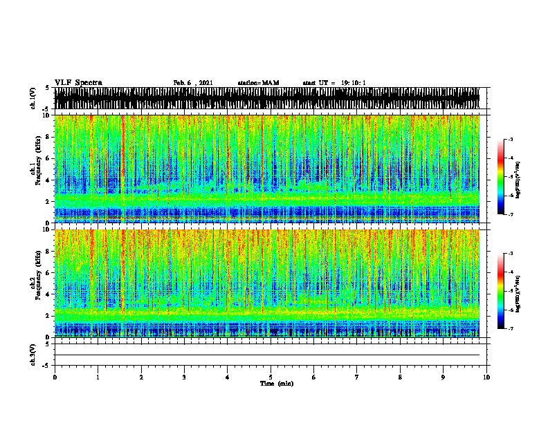This screenshot has height=423, width=548.
Task: Click the "station=MAM" header label
Action: 258,83
